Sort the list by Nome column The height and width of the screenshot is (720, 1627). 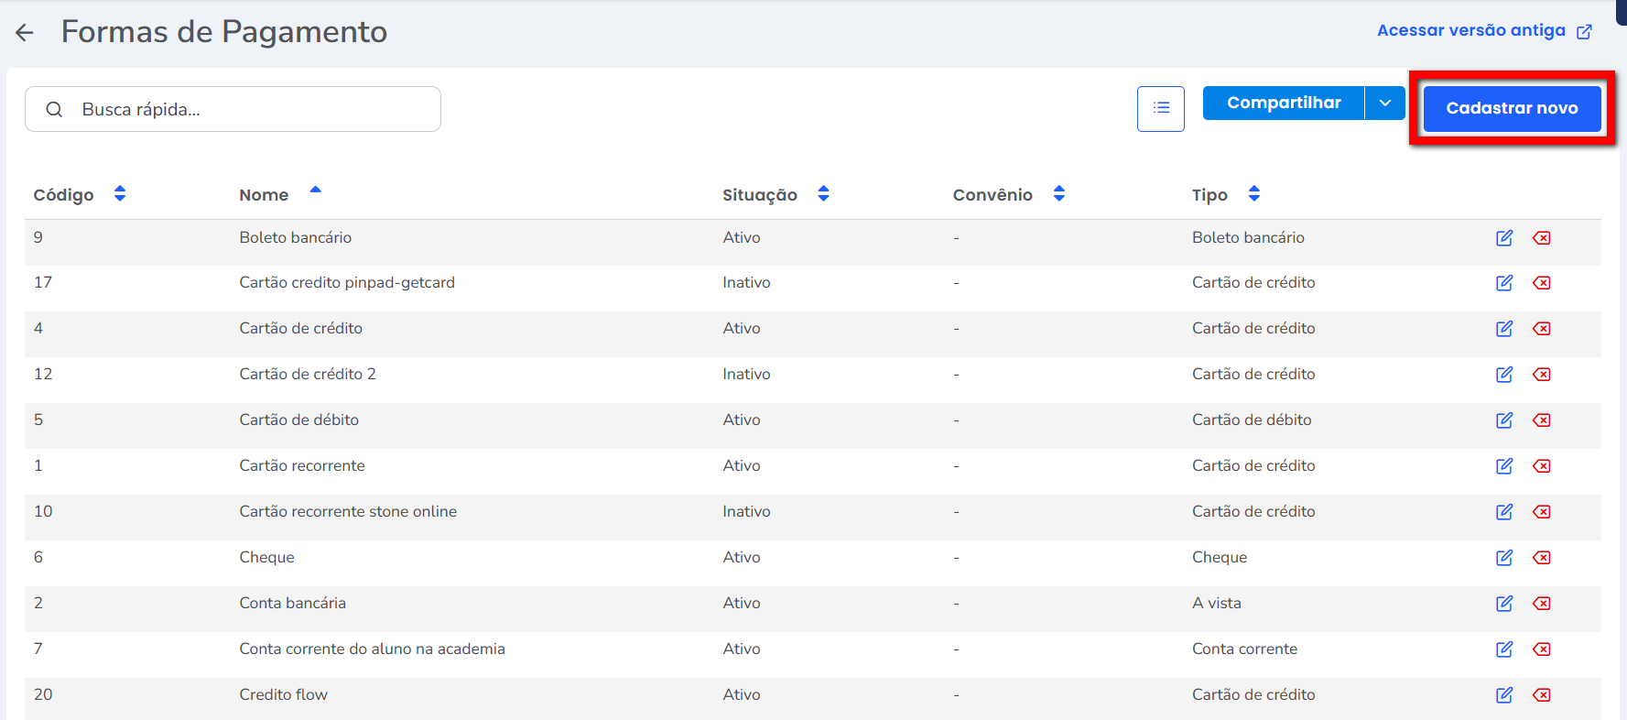click(x=315, y=192)
